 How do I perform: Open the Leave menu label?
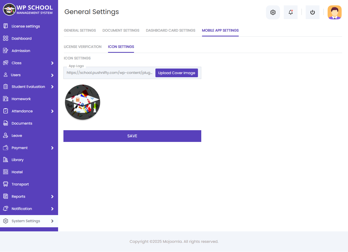coord(17,136)
